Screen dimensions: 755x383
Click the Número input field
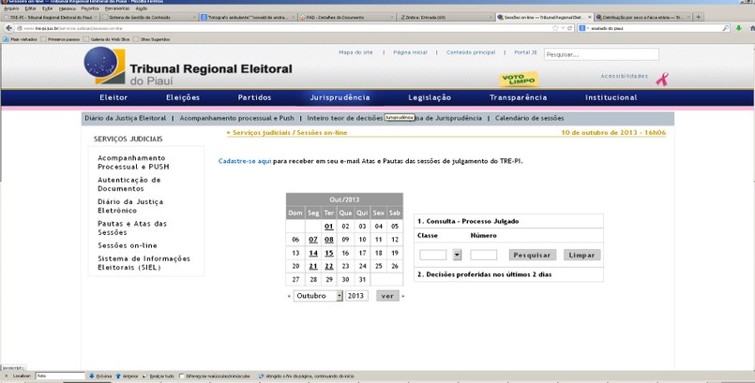pyautogui.click(x=483, y=255)
